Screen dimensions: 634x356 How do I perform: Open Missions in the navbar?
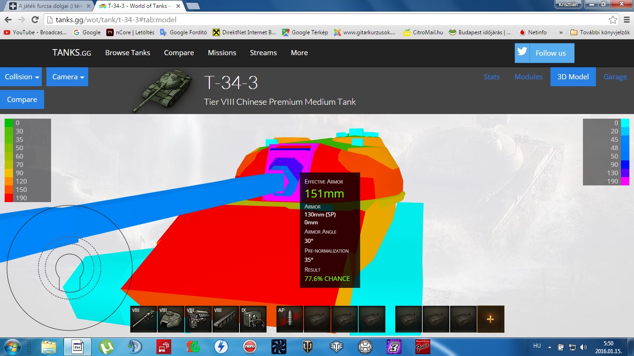pos(222,53)
